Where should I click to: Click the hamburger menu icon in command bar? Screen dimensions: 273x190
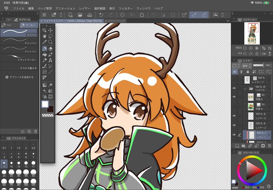[x=44, y=15]
